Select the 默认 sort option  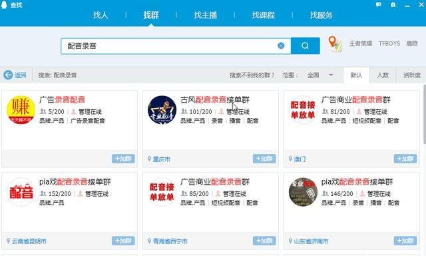pos(356,75)
